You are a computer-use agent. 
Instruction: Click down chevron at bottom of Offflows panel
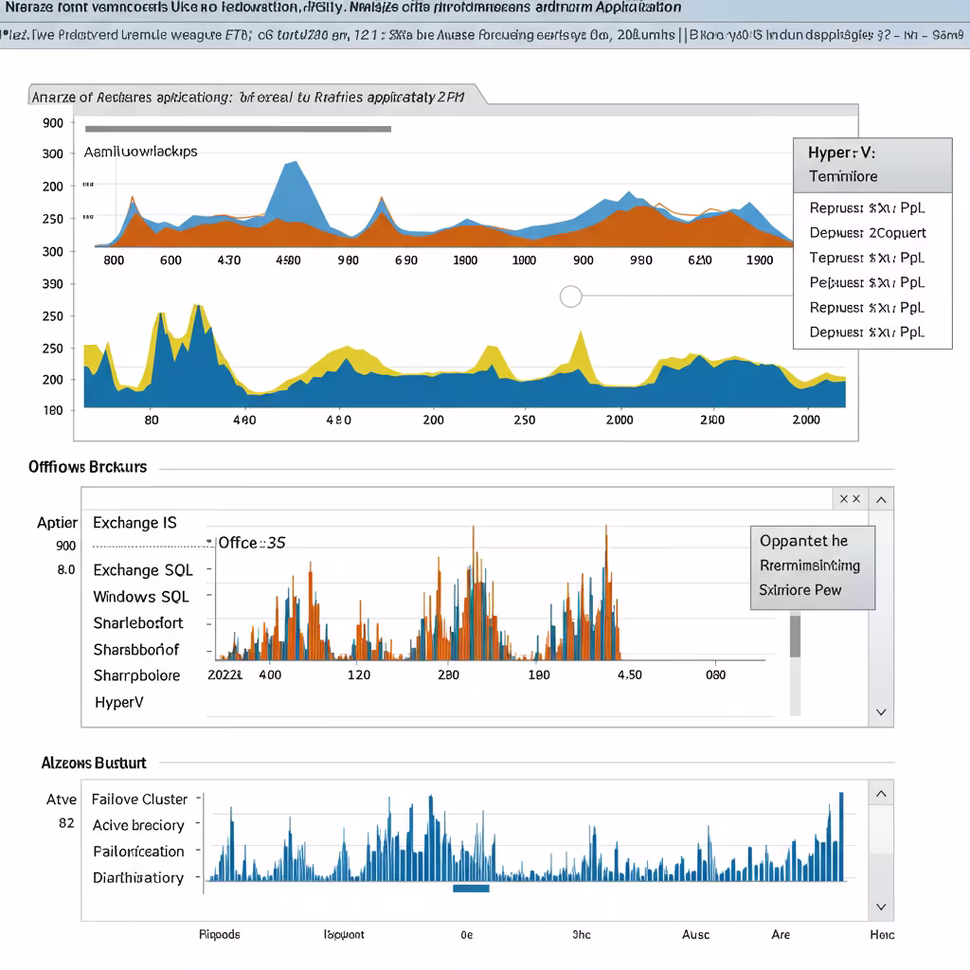pyautogui.click(x=881, y=712)
